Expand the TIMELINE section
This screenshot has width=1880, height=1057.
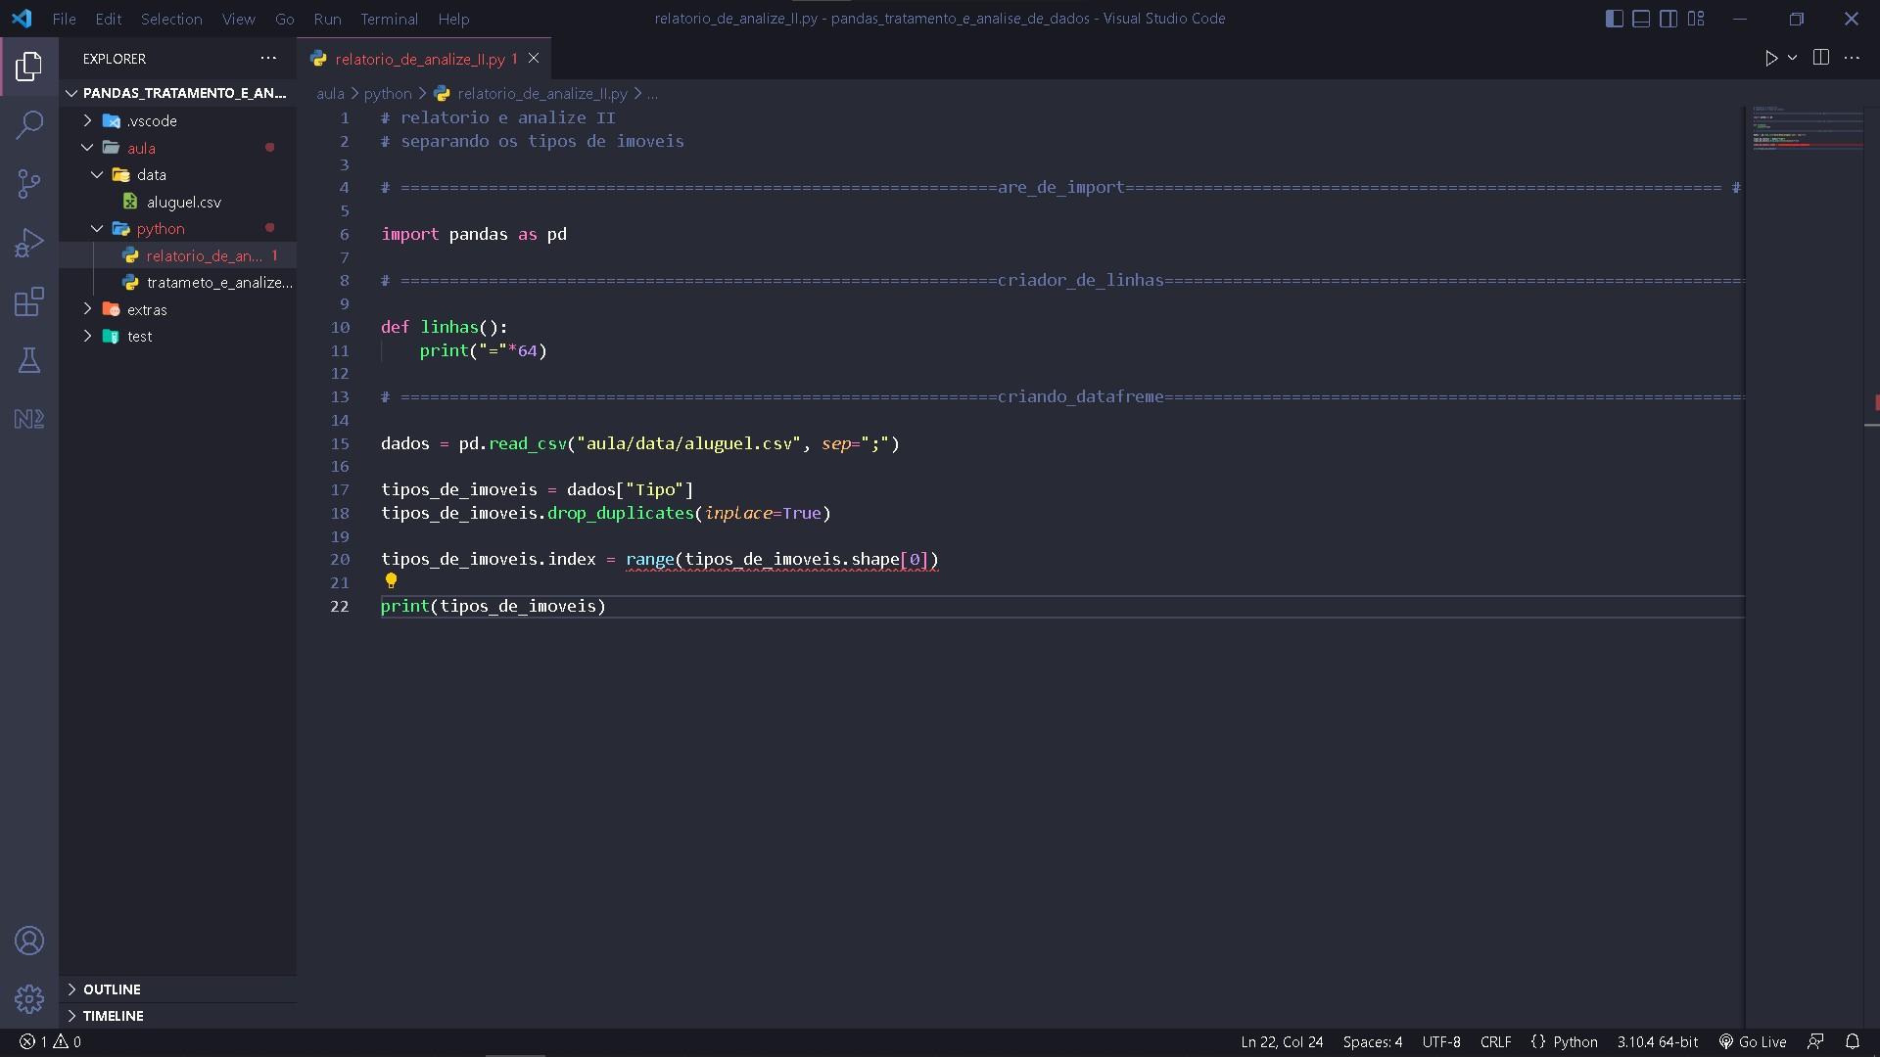coord(177,1016)
